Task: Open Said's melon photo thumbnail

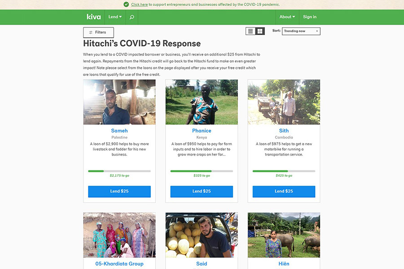Action: tap(202, 235)
